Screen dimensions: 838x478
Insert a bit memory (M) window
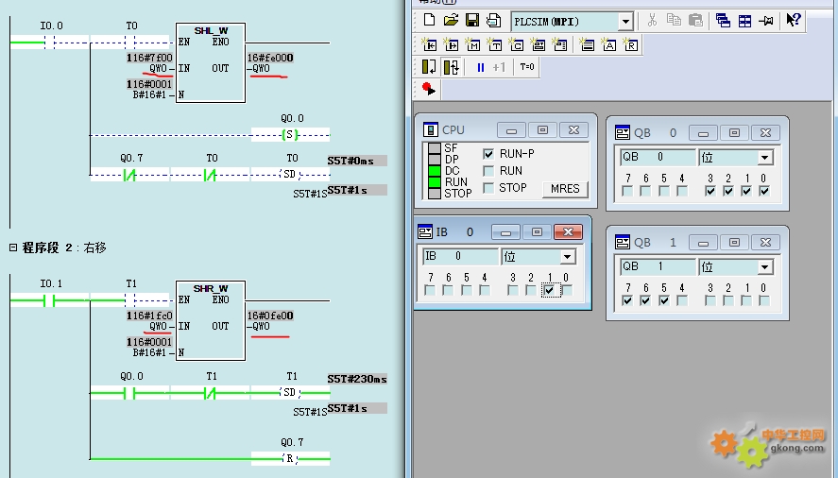[473, 45]
